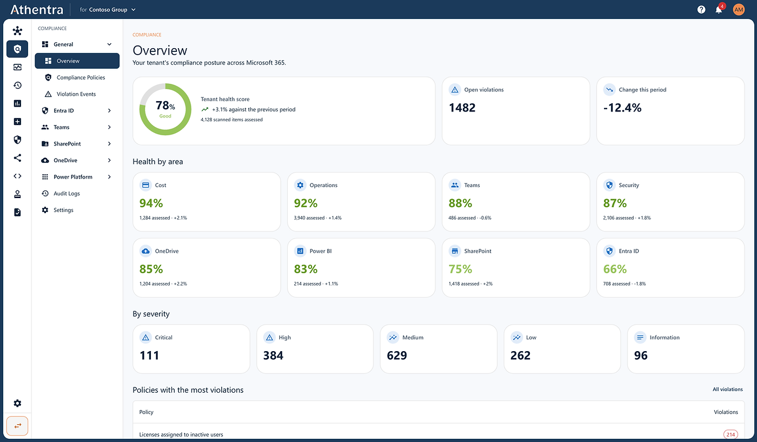Open the Low severity card

[x=562, y=349]
